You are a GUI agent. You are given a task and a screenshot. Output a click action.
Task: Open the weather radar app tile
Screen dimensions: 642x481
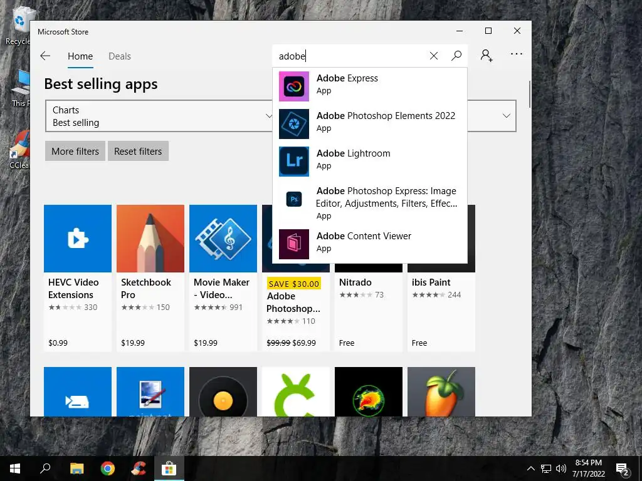coord(369,391)
